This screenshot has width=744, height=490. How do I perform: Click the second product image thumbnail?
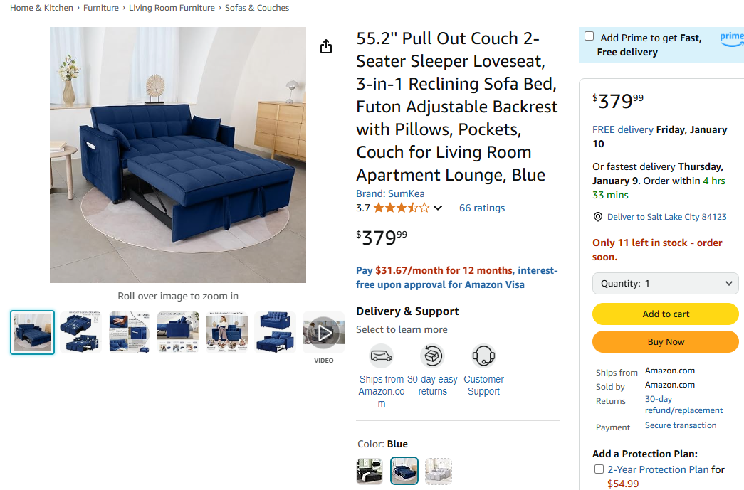coord(80,331)
